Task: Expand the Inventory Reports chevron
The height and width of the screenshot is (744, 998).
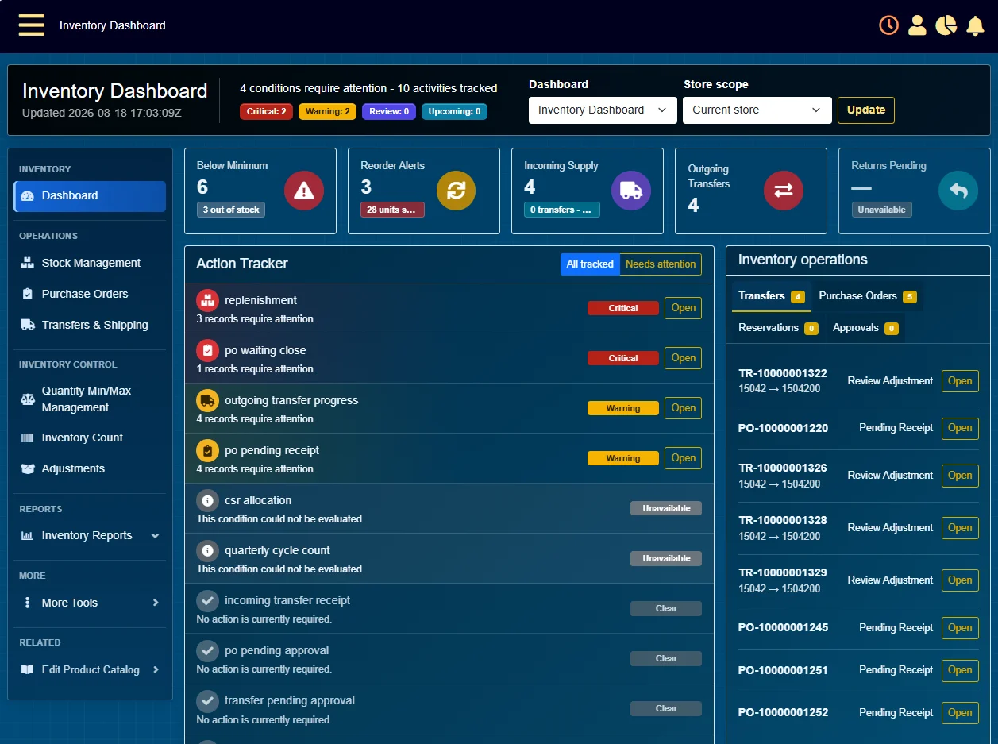Action: (x=156, y=536)
